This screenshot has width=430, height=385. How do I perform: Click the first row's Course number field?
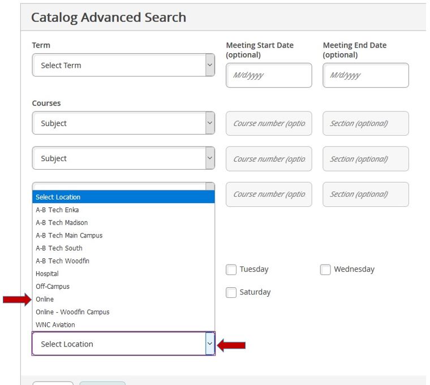point(269,123)
